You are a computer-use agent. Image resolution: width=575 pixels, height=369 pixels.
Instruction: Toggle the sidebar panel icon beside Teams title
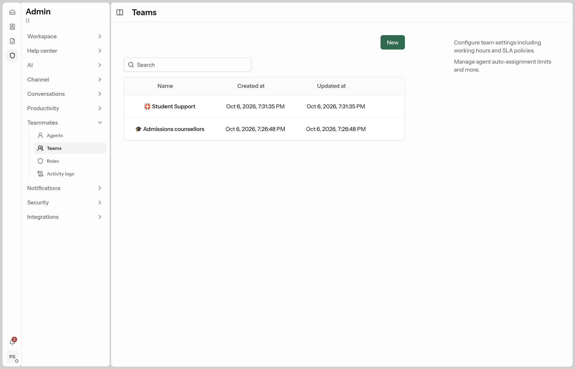(120, 13)
